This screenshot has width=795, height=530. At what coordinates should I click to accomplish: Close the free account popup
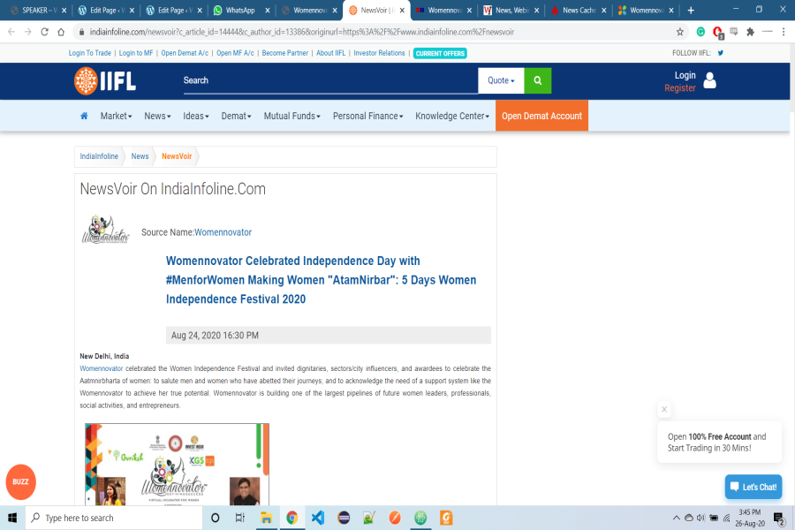pos(664,409)
